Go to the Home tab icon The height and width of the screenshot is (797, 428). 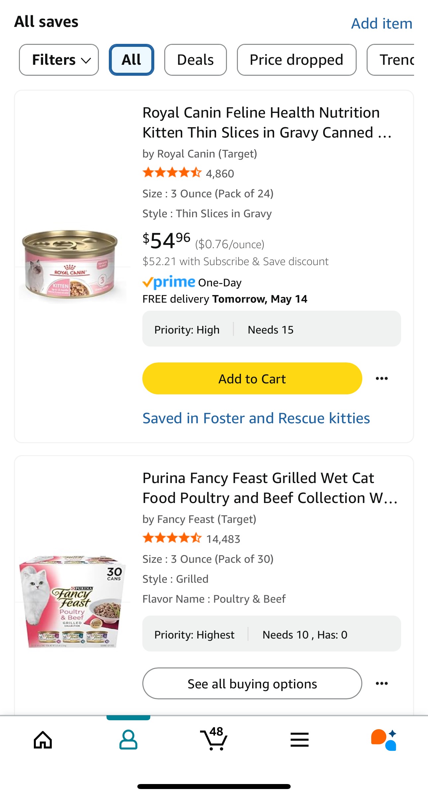[x=43, y=740]
